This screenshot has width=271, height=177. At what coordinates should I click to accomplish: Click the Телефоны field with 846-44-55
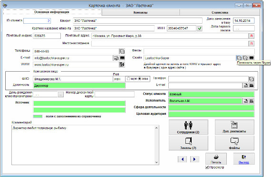pos(76,51)
